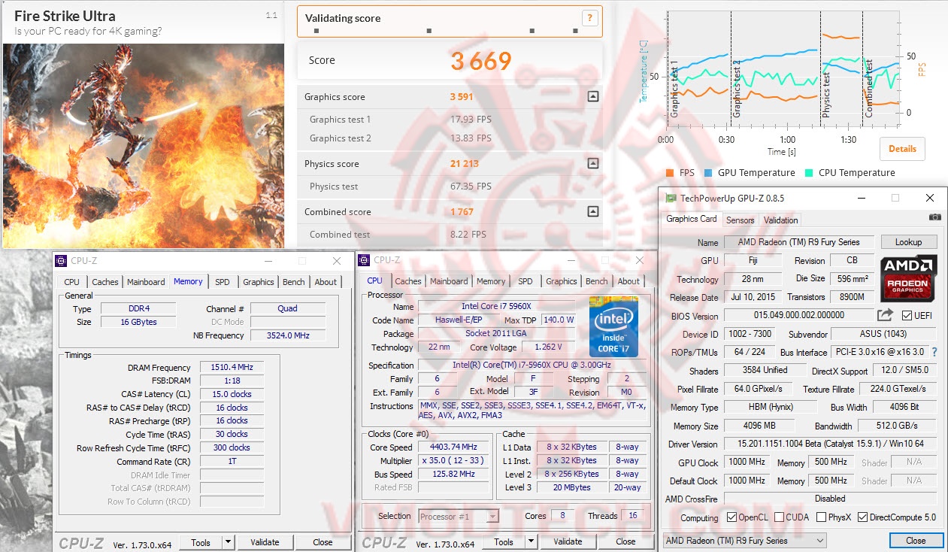Open the Graphics tab in left CPU-Z window

pos(259,282)
